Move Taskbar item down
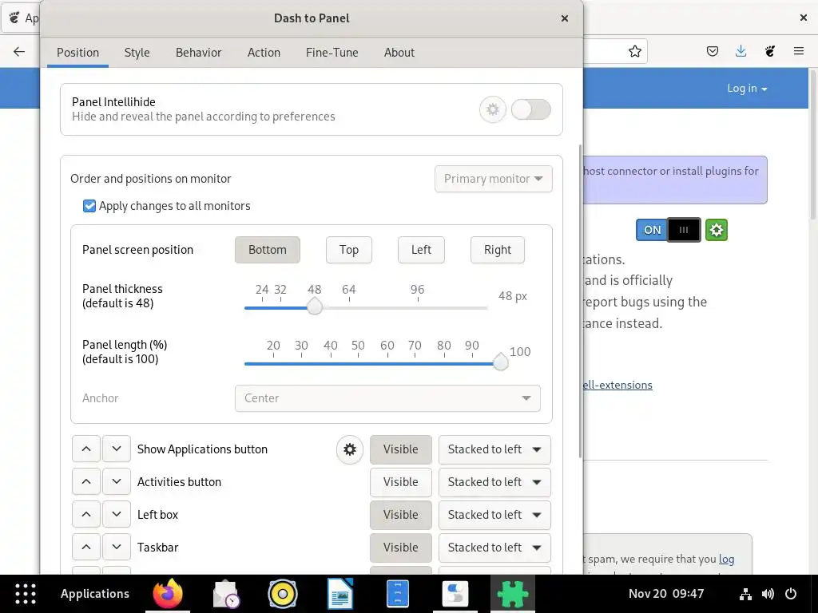 (x=117, y=548)
